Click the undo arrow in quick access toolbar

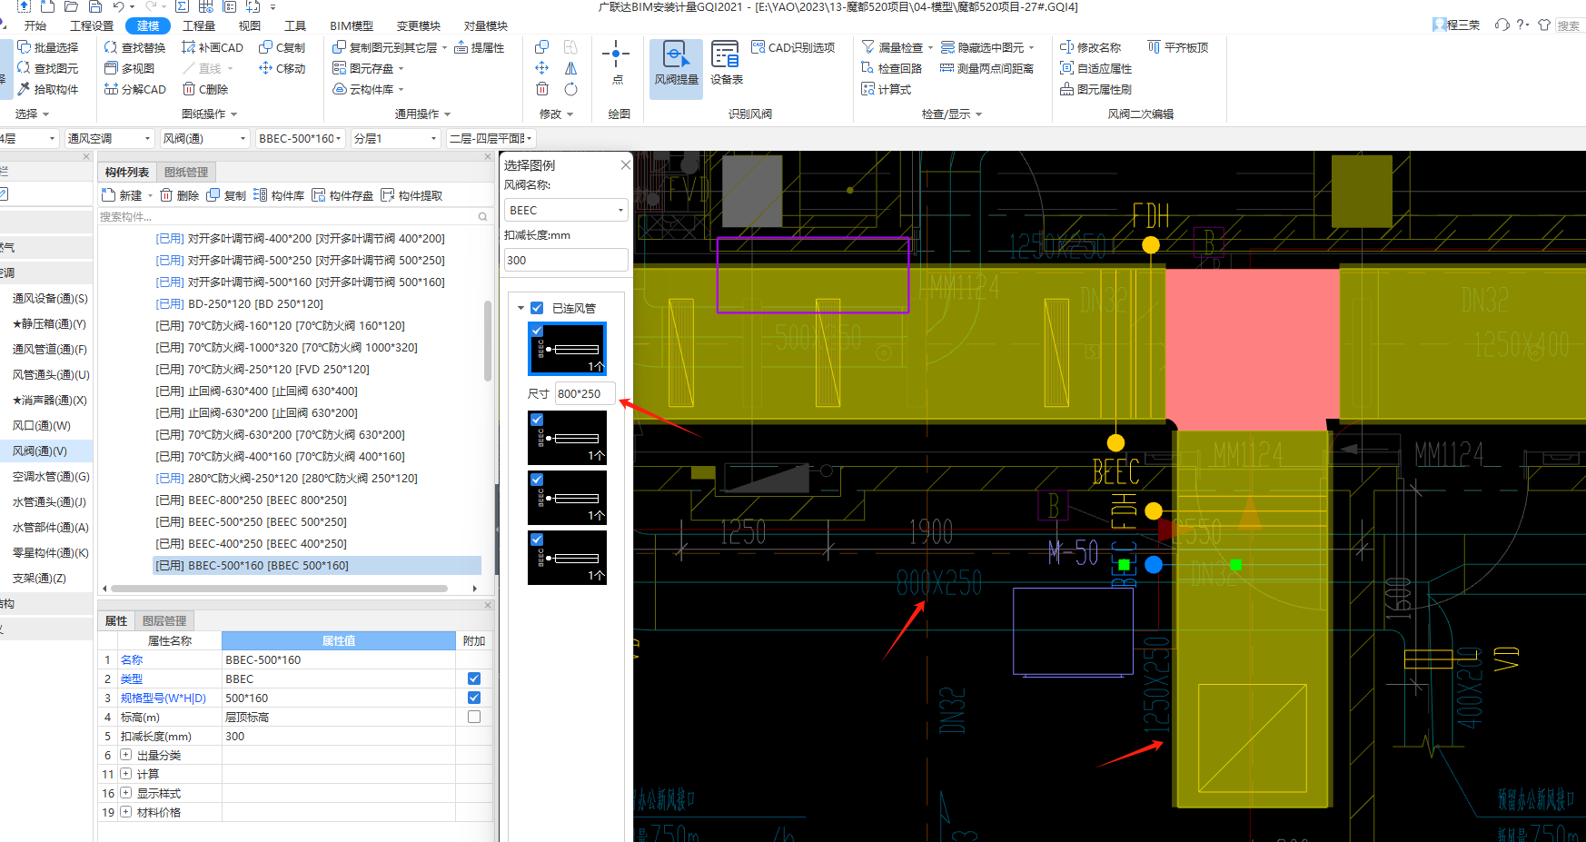pyautogui.click(x=118, y=6)
